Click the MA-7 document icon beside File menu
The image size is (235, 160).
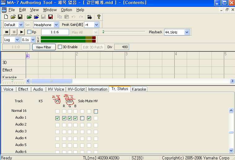[x=4, y=10]
